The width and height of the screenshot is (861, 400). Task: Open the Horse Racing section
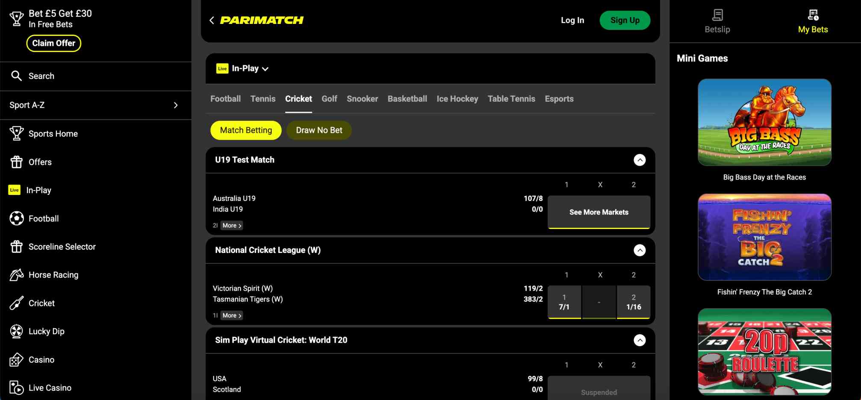[x=53, y=275]
